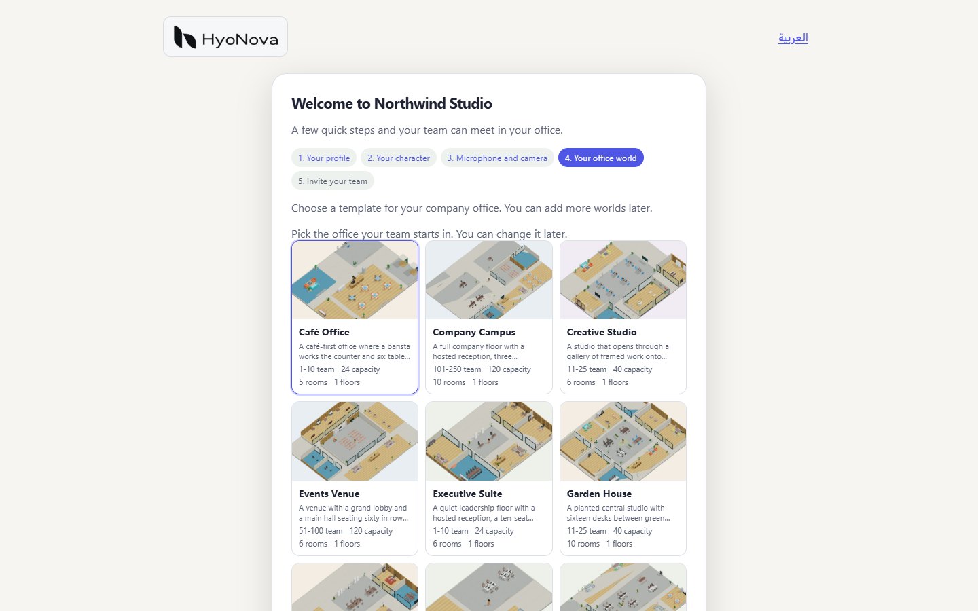This screenshot has width=978, height=611.
Task: Choose the Café Office template thumbnail
Action: (x=355, y=280)
